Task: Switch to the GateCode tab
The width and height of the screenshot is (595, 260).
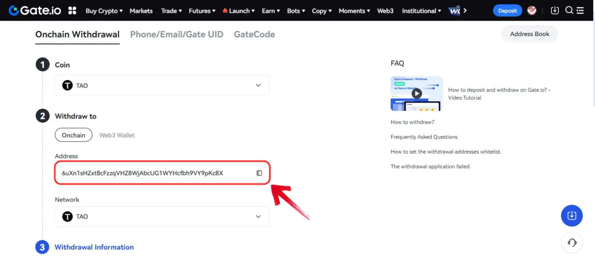Action: (x=254, y=34)
